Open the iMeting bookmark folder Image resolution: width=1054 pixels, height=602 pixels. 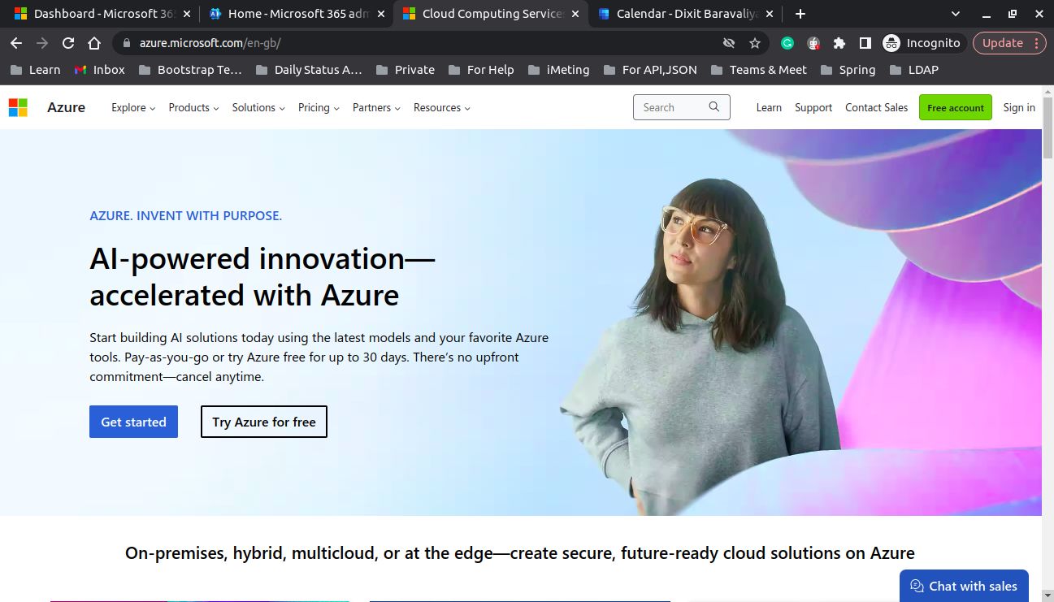click(559, 70)
